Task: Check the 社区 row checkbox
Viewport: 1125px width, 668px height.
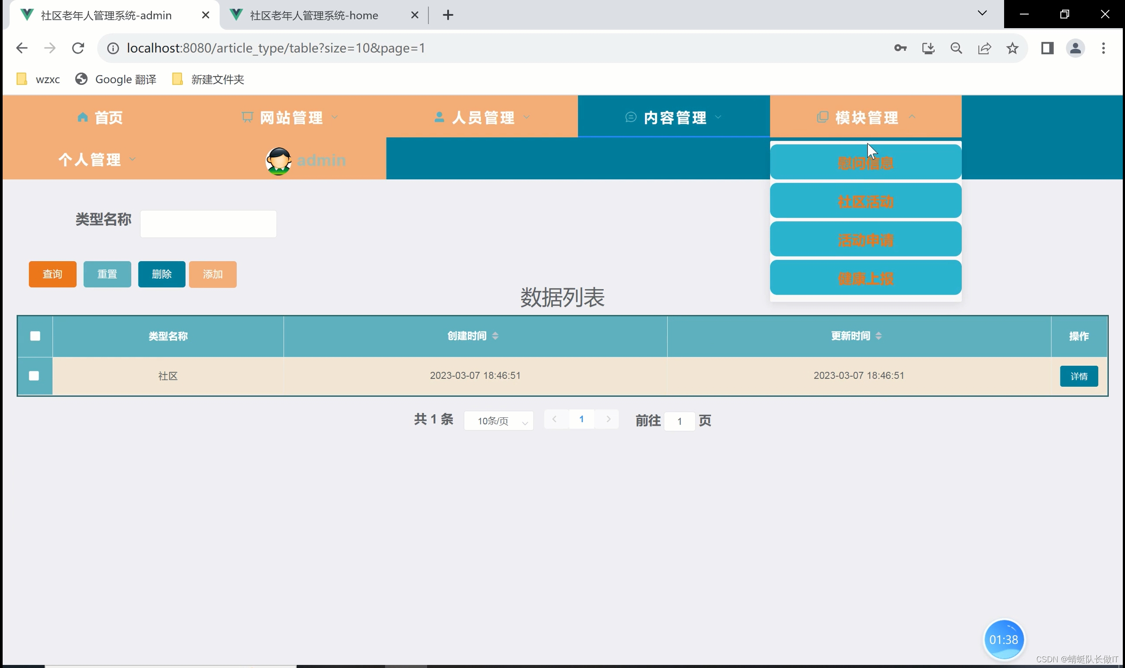Action: click(34, 376)
